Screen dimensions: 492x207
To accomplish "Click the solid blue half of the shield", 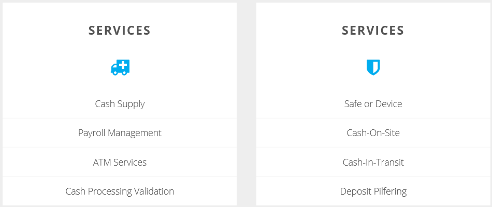I will pyautogui.click(x=370, y=67).
